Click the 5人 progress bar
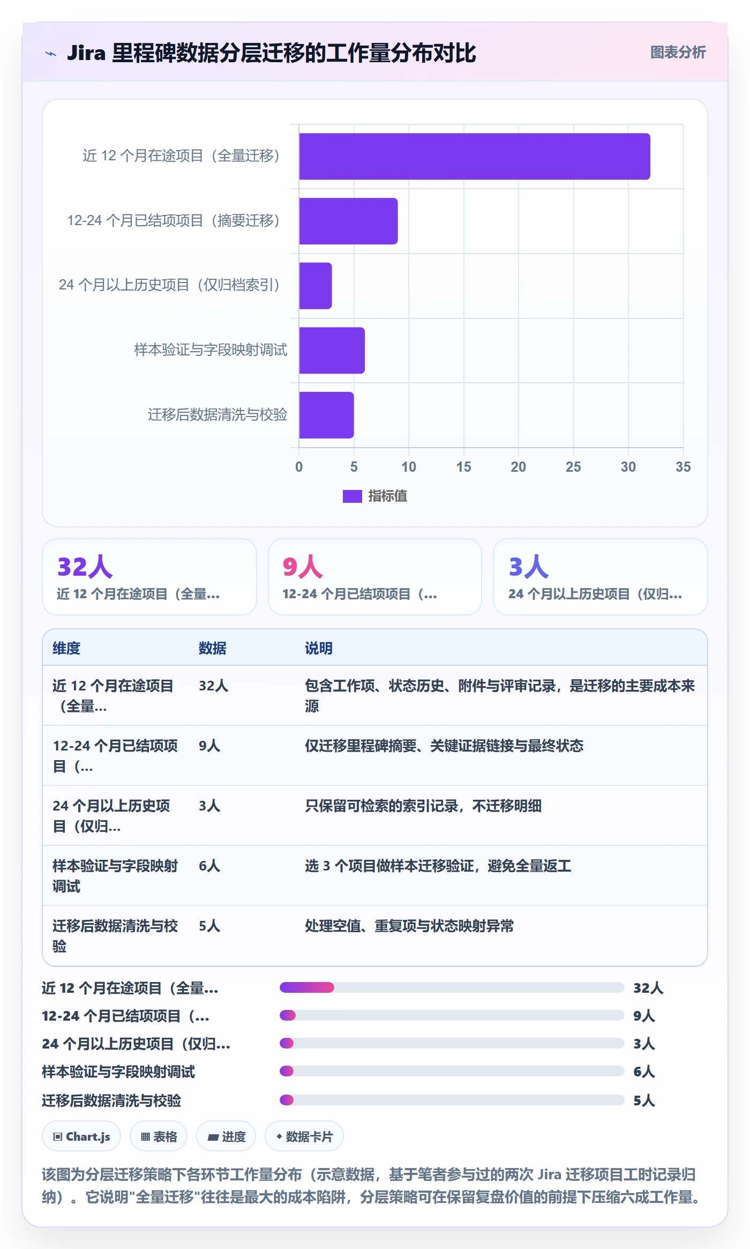Screen dimensions: 750x1249 452,1100
